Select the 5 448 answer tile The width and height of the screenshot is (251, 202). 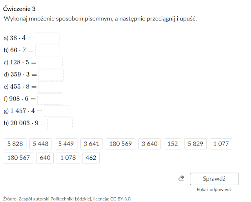pos(40,144)
